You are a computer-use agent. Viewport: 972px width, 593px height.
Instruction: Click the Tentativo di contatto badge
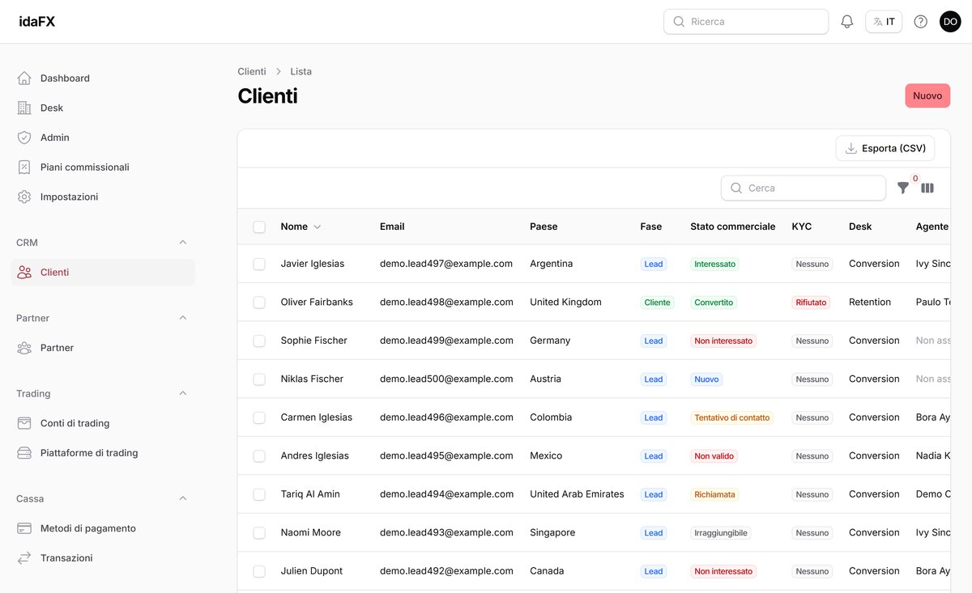click(x=732, y=418)
